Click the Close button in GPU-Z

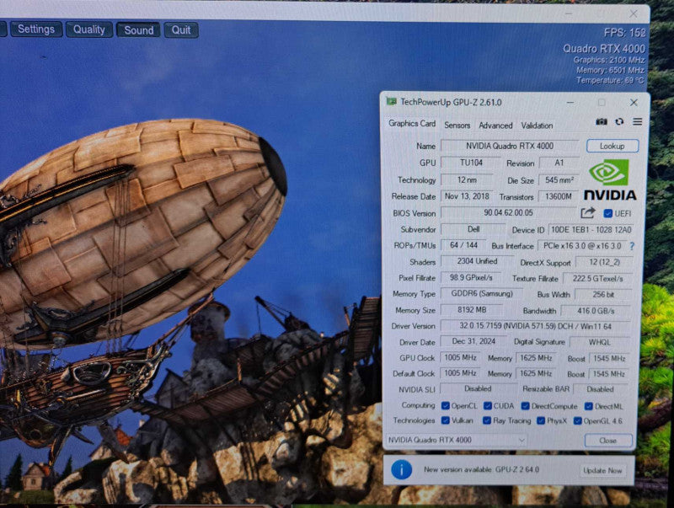point(608,441)
